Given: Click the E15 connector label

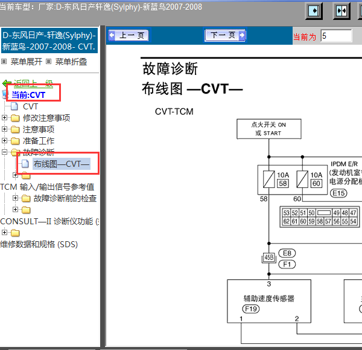Looking at the screenshot, I should (x=338, y=193).
